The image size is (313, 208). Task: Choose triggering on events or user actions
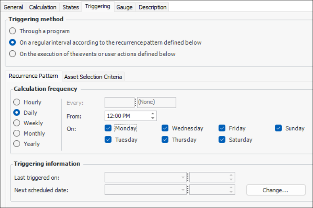[13, 54]
